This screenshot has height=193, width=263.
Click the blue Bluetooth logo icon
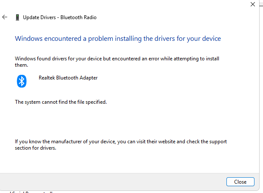(x=22, y=81)
